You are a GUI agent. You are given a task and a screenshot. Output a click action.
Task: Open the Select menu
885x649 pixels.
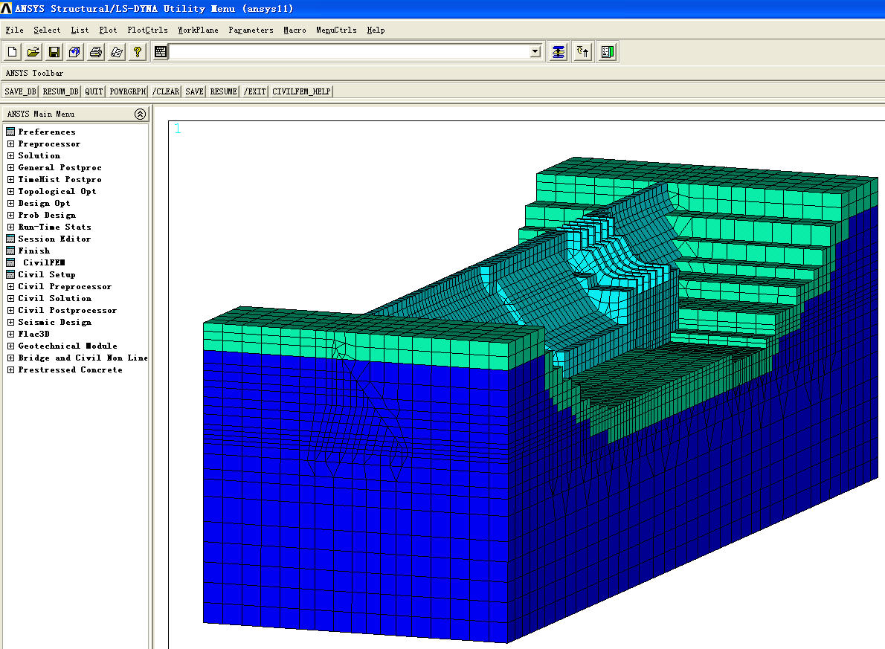(x=47, y=30)
